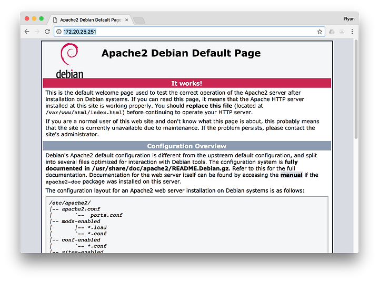The image size is (379, 282).
Task: Close the Apache2 Debian Default Page tab
Action: [126, 20]
